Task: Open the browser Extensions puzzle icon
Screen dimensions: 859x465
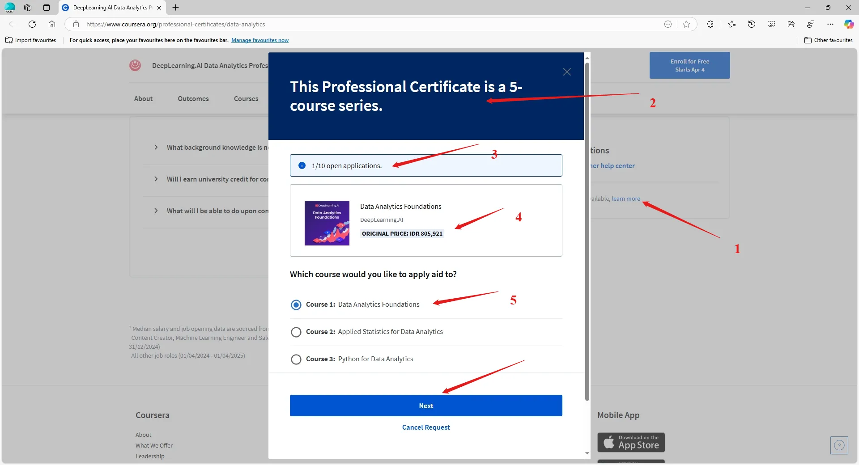Action: tap(710, 24)
